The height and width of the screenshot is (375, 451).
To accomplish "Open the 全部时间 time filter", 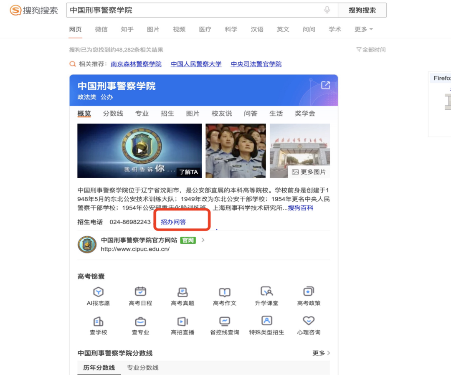I will click(371, 50).
